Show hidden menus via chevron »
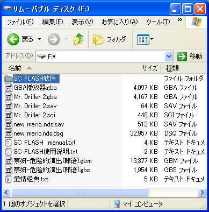 point(180,20)
